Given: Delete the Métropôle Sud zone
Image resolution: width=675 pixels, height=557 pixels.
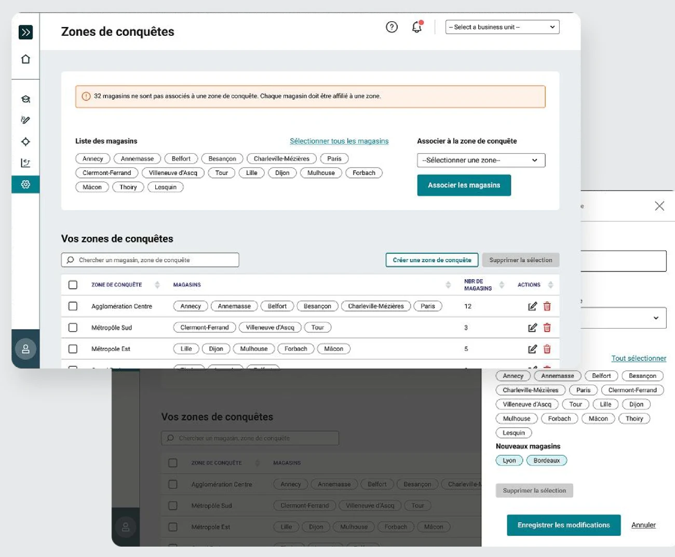Looking at the screenshot, I should click(x=547, y=328).
